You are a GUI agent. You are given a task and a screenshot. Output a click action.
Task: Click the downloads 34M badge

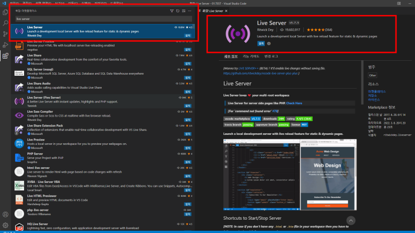click(x=273, y=119)
